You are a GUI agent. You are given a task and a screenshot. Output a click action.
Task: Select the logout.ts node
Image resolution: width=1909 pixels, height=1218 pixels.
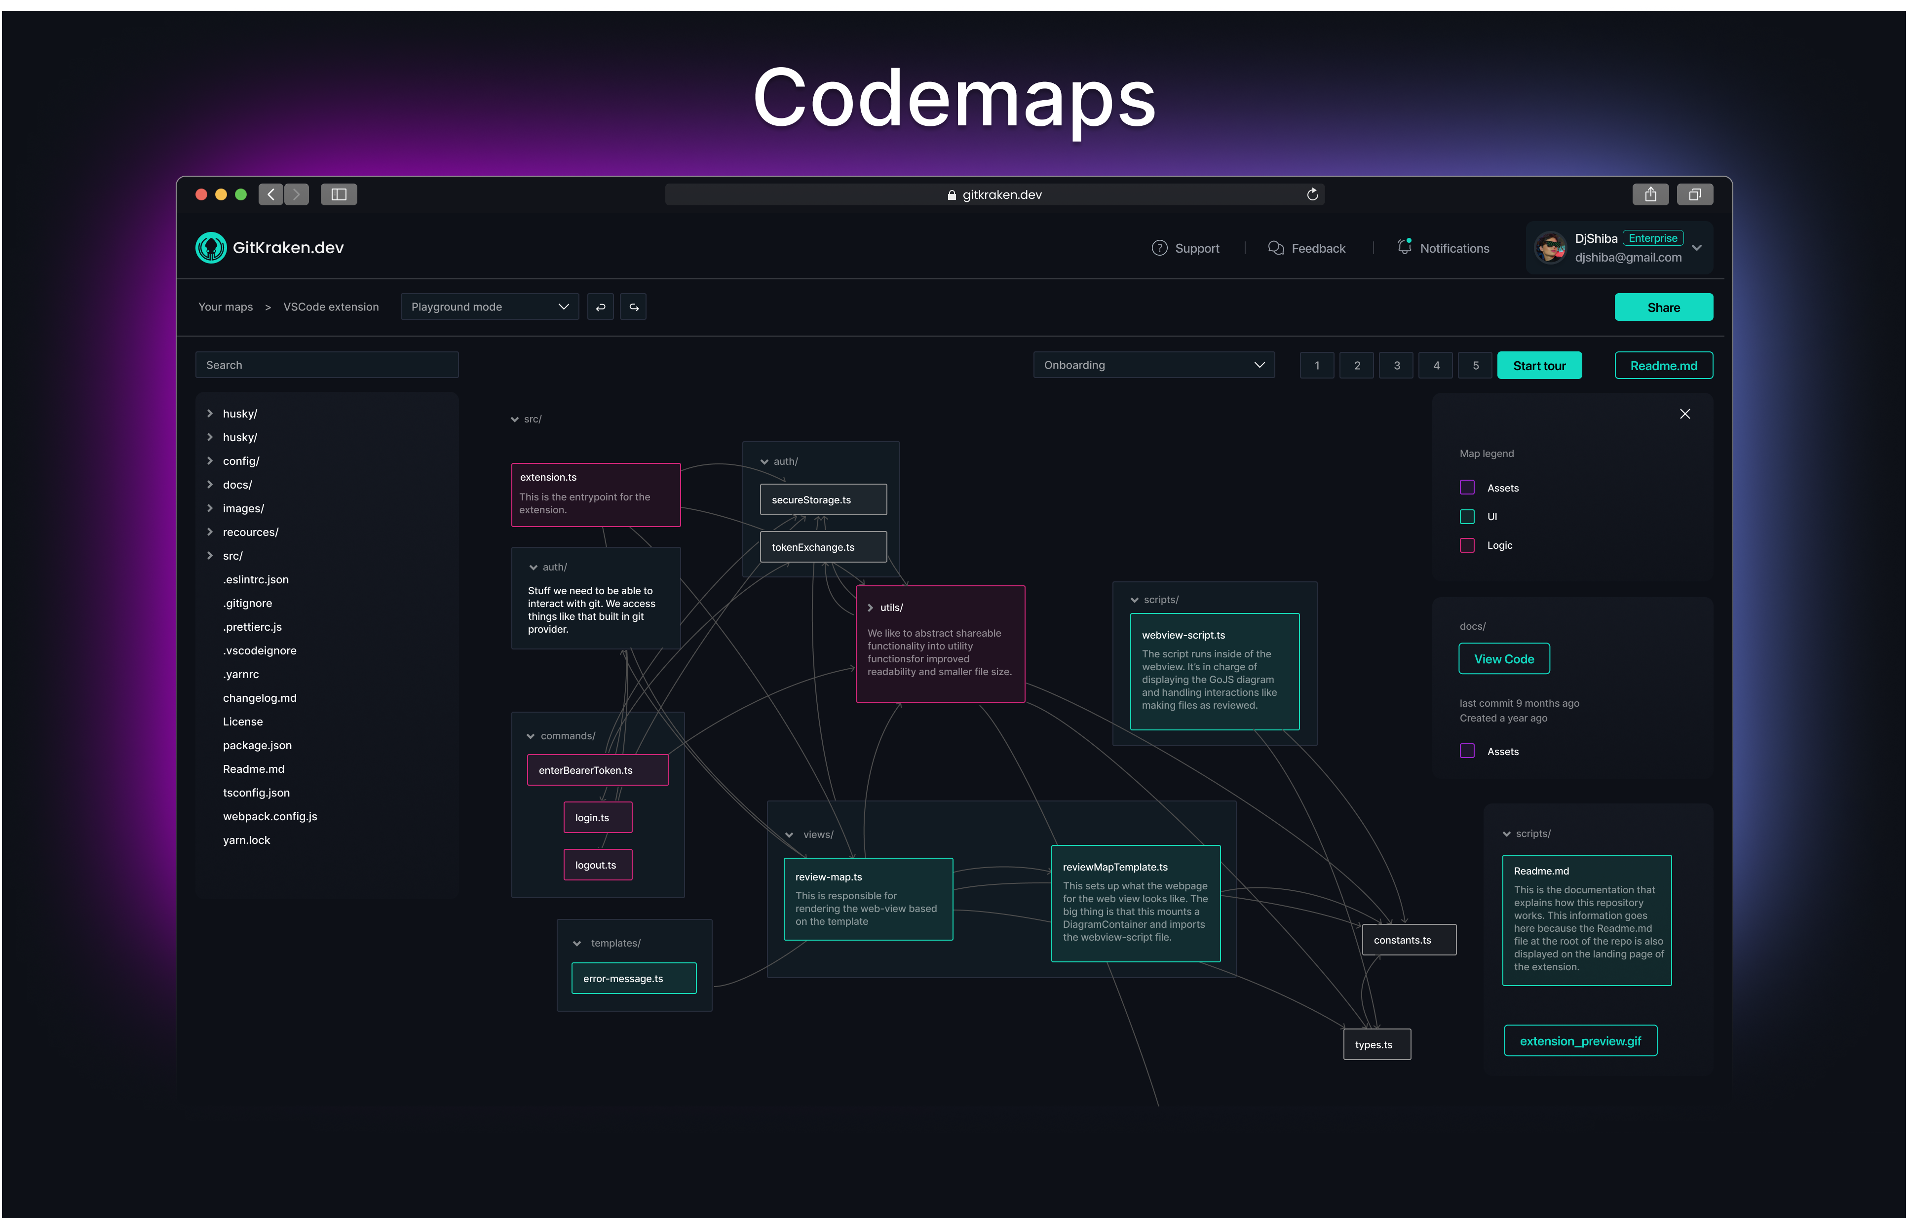(x=598, y=865)
